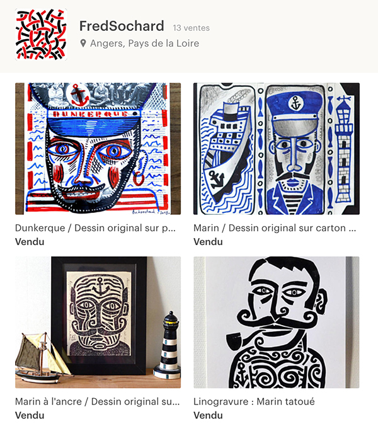
Task: Open the Marin tatoué linocut thumbnail
Action: [277, 323]
